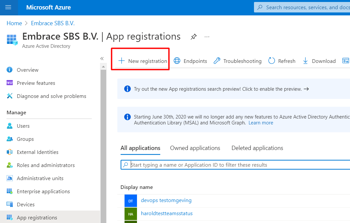350x223 pixels.
Task: Pin the App registrations blade
Action: [x=194, y=37]
